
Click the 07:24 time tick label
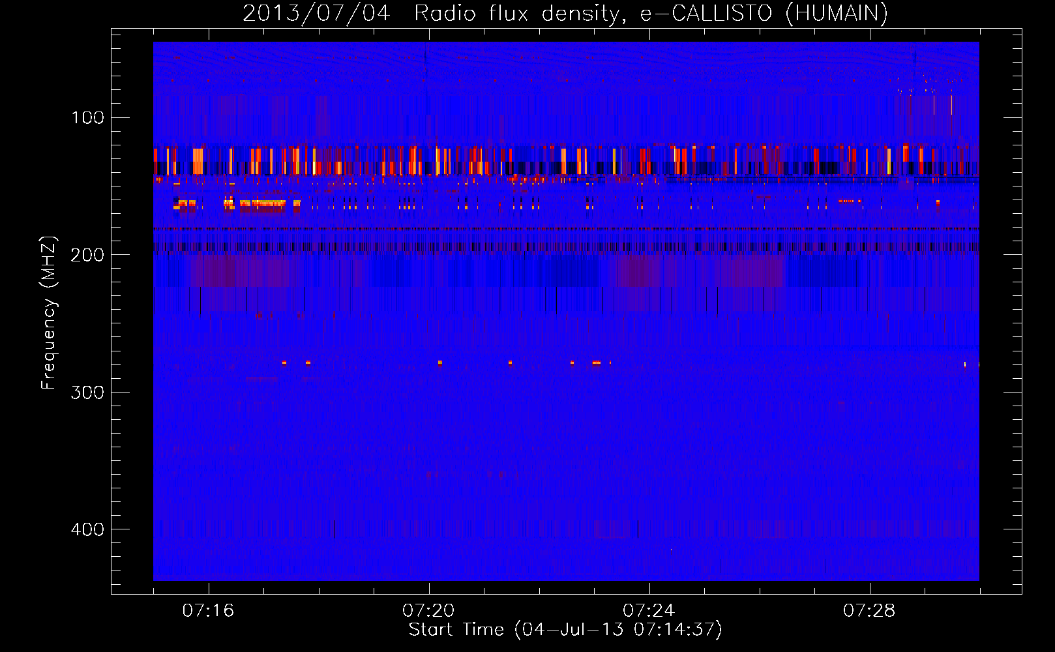click(649, 611)
